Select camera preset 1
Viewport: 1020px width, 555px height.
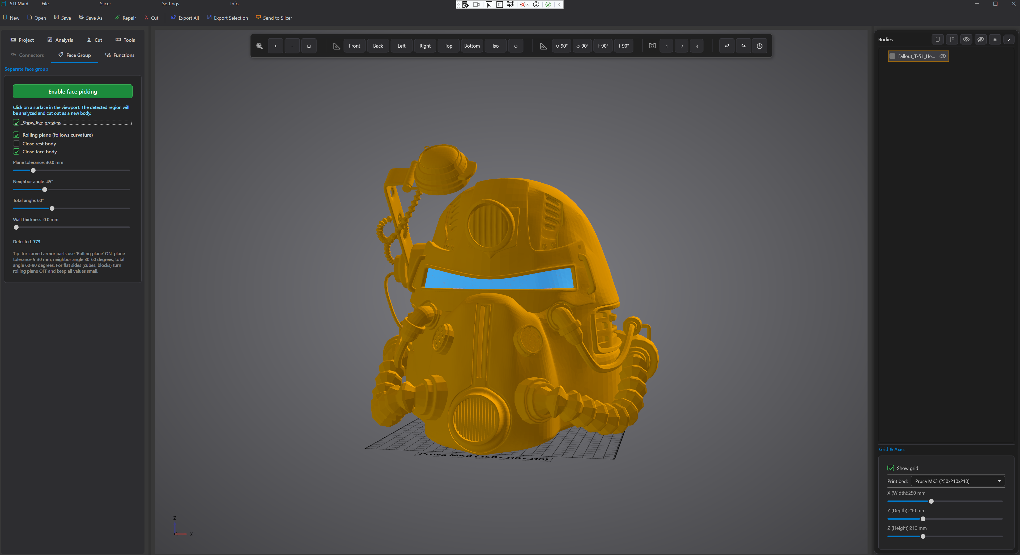click(667, 46)
